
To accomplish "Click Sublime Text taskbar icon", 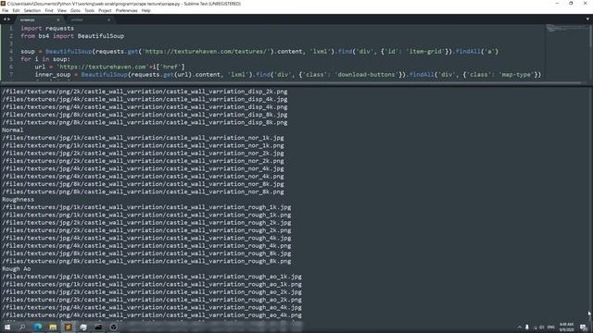I will click(68, 327).
